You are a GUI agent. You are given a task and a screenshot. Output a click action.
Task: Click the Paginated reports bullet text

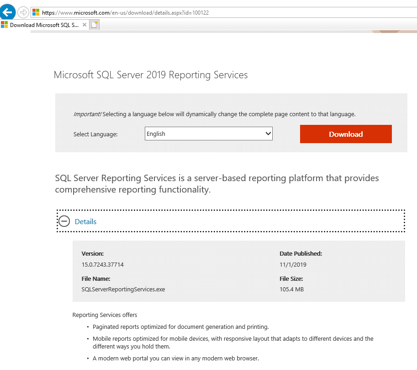click(180, 327)
